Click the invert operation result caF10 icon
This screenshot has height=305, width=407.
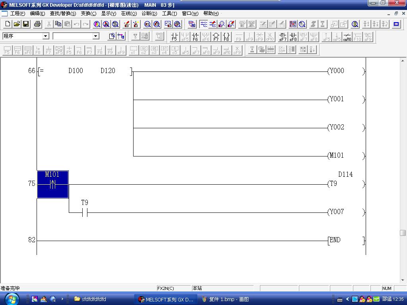347,37
